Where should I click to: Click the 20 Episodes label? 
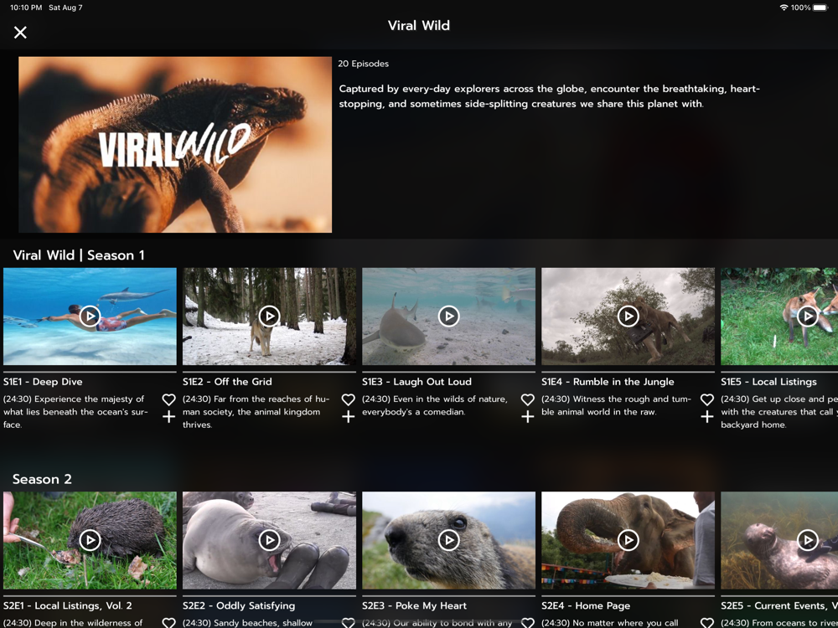point(364,64)
